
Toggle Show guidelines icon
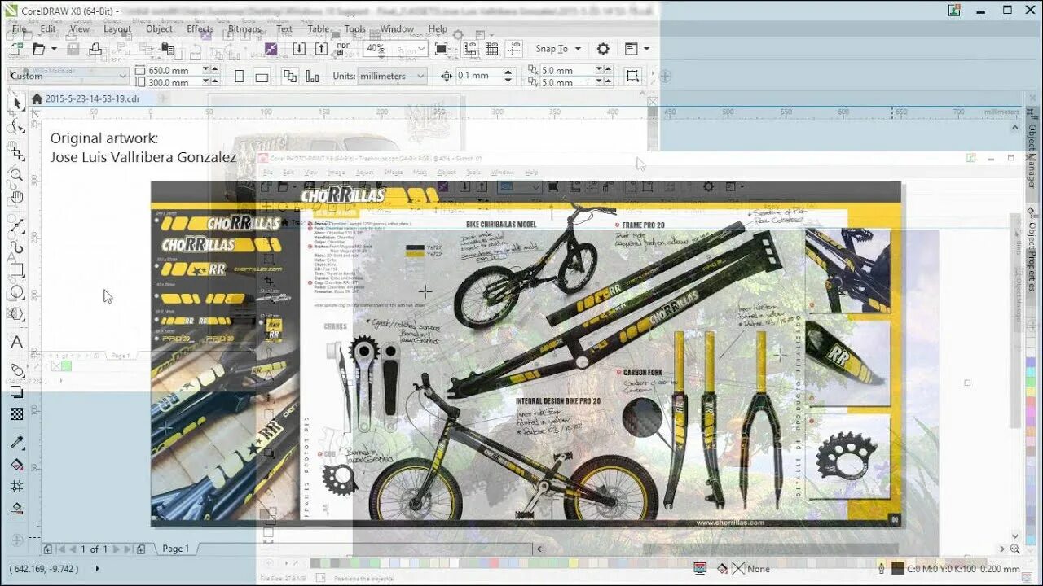[514, 49]
